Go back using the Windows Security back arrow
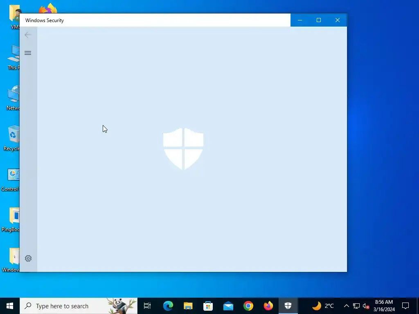The height and width of the screenshot is (314, 419). [28, 35]
